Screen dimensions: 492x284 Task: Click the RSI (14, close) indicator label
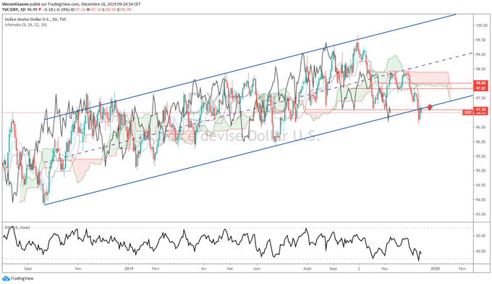pyautogui.click(x=17, y=227)
